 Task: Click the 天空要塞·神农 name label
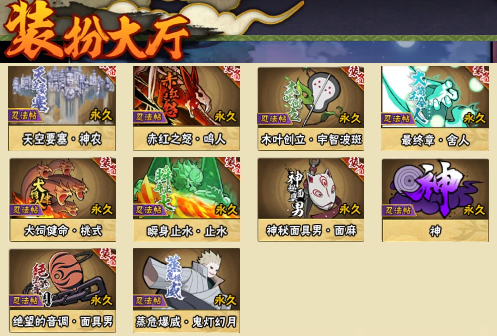point(62,139)
